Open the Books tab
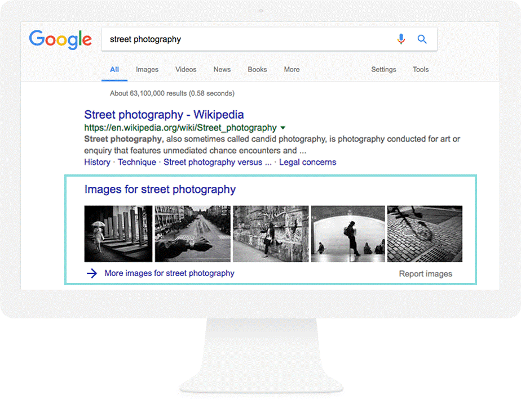The width and height of the screenshot is (521, 400). pyautogui.click(x=257, y=70)
